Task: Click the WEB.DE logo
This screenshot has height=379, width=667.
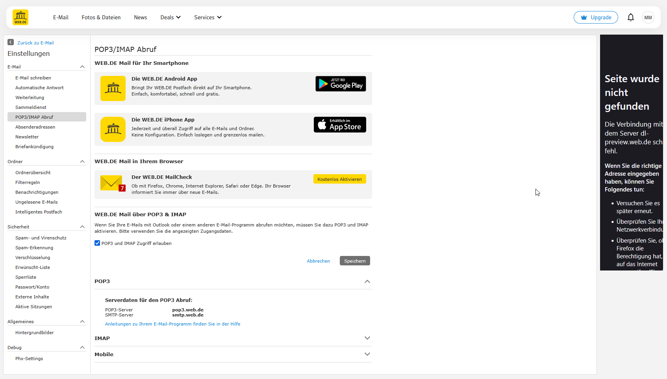Action: pos(20,17)
